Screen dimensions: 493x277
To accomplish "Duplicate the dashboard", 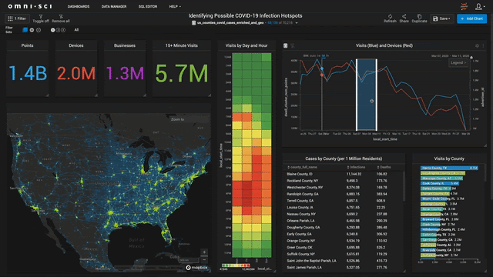I will pos(419,18).
